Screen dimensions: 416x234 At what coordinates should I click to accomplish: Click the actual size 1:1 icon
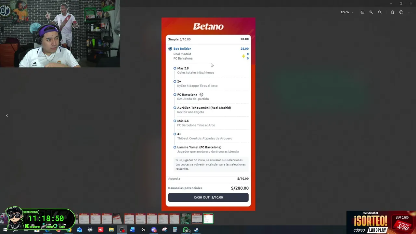coord(362,12)
